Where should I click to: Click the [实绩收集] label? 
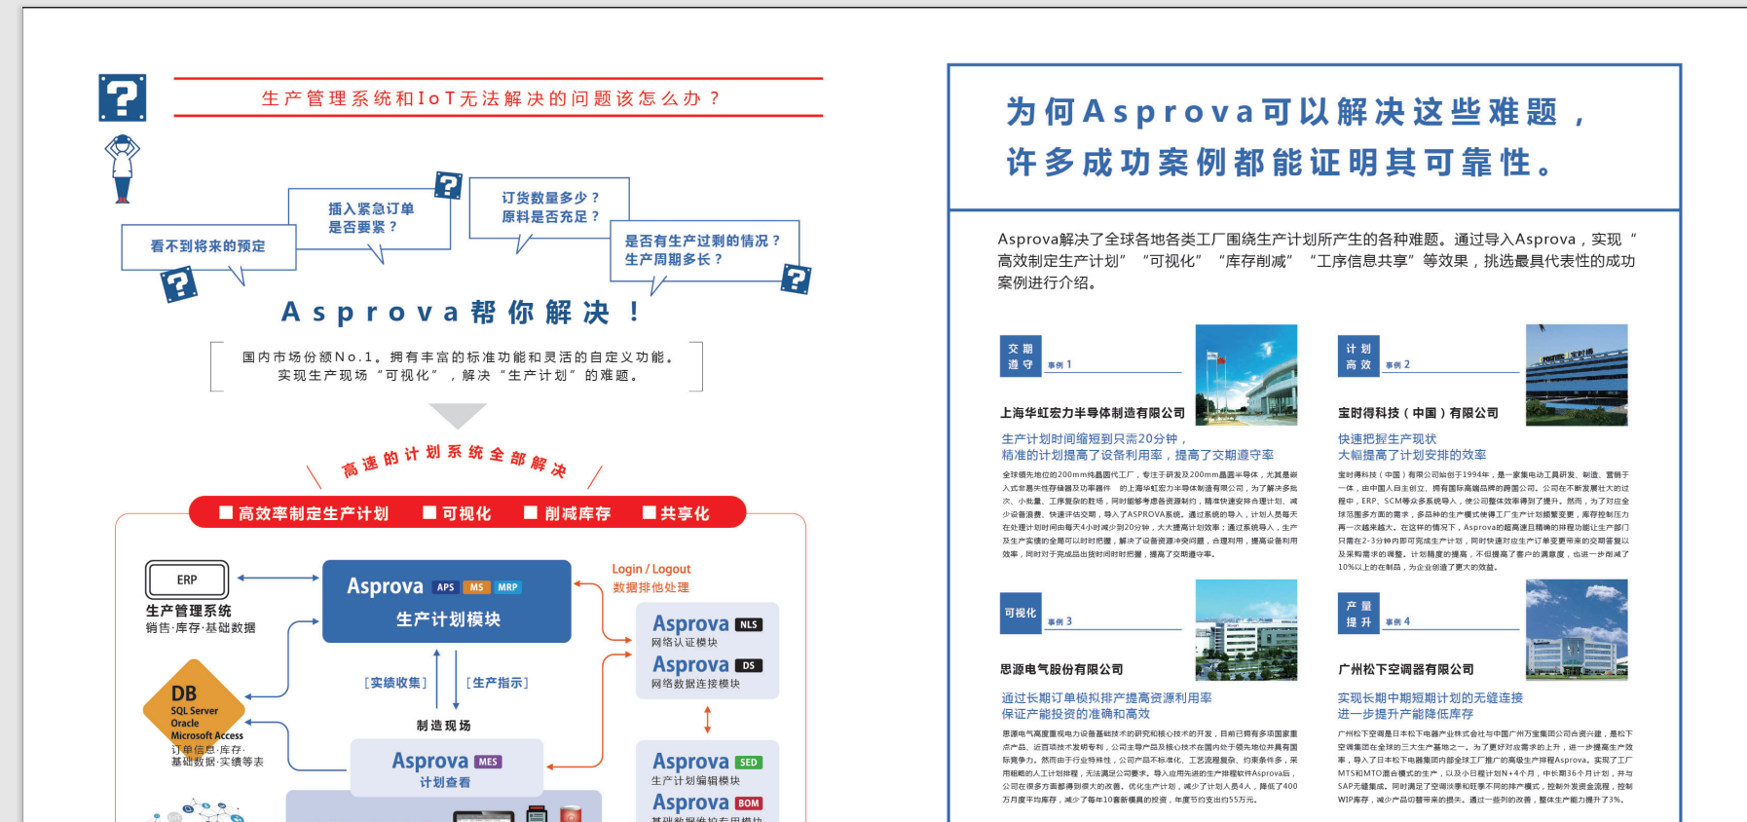[x=396, y=683]
